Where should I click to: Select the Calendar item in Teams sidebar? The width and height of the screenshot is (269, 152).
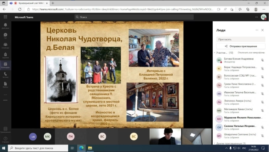click(5, 65)
